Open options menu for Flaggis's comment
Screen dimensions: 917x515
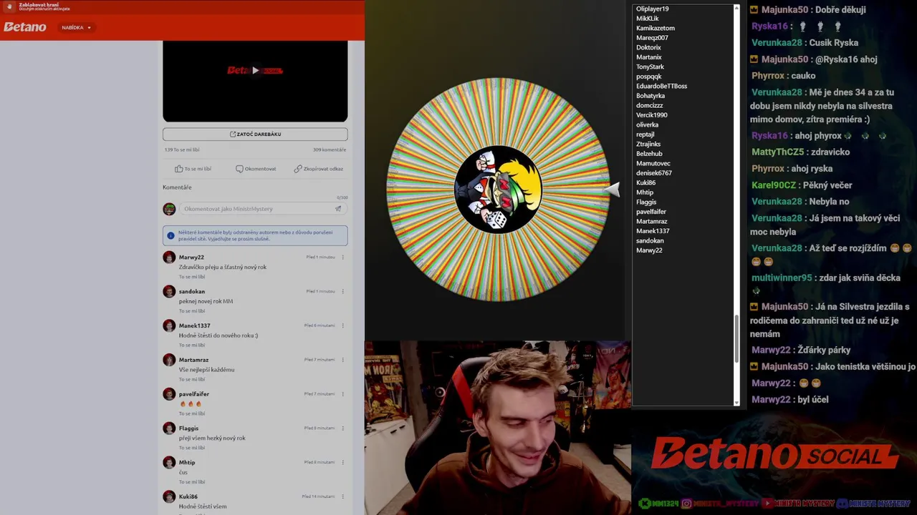point(342,428)
